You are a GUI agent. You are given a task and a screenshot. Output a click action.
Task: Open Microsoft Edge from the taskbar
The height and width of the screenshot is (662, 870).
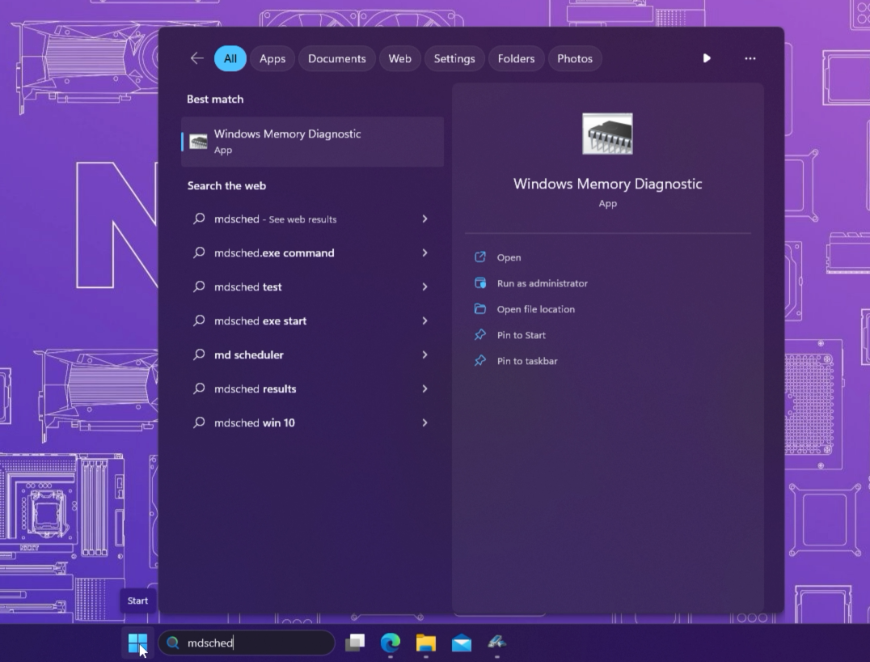point(391,643)
